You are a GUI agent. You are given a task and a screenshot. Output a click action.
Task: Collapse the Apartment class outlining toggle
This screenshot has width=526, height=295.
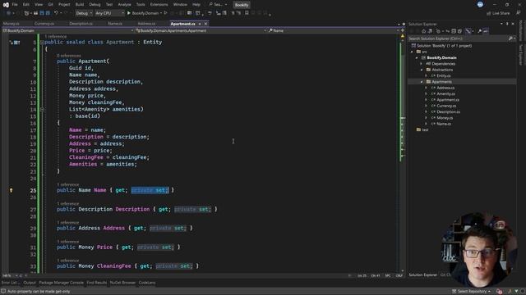tap(42, 43)
